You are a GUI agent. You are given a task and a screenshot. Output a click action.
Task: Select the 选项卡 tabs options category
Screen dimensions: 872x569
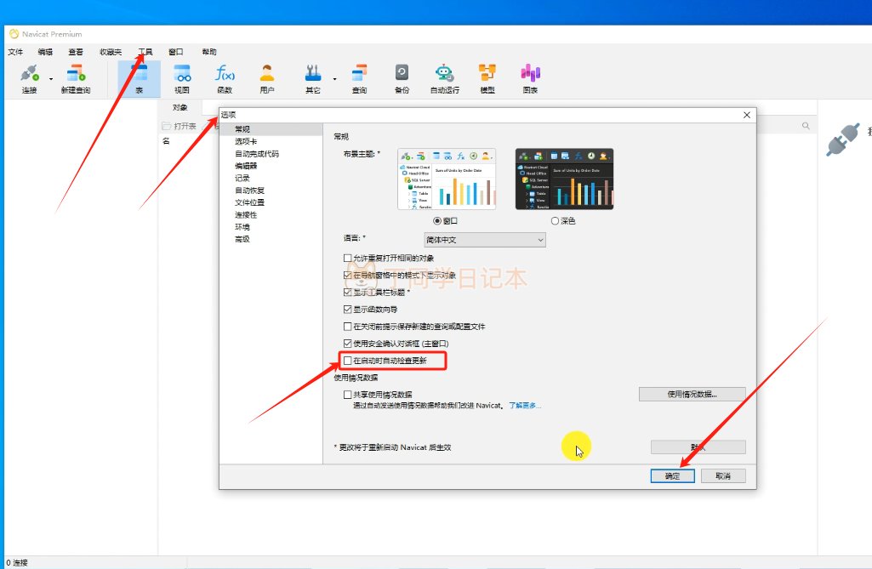tap(246, 141)
